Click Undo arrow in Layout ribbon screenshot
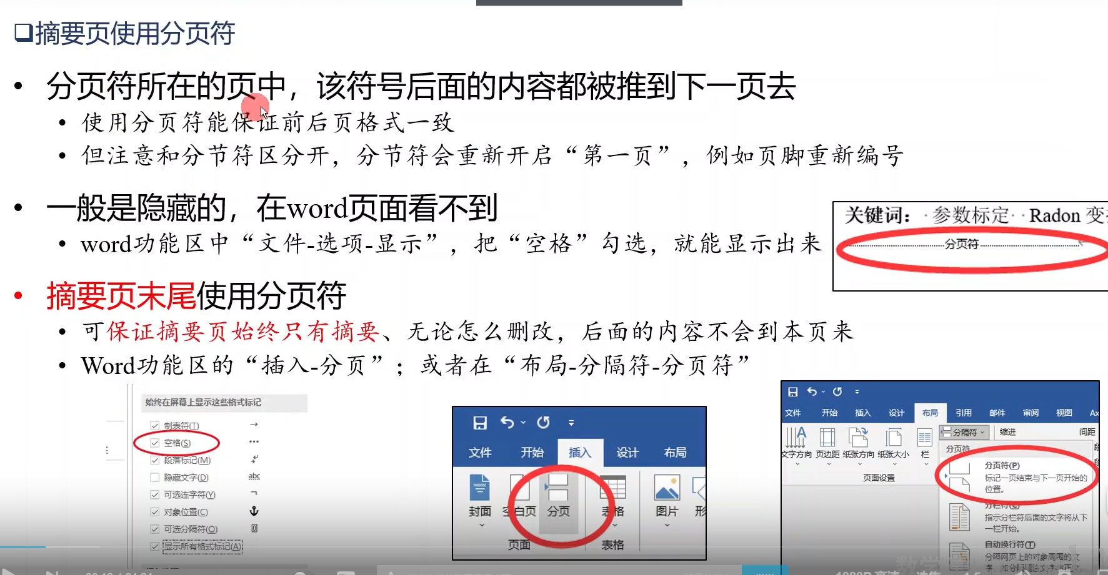 [x=812, y=391]
